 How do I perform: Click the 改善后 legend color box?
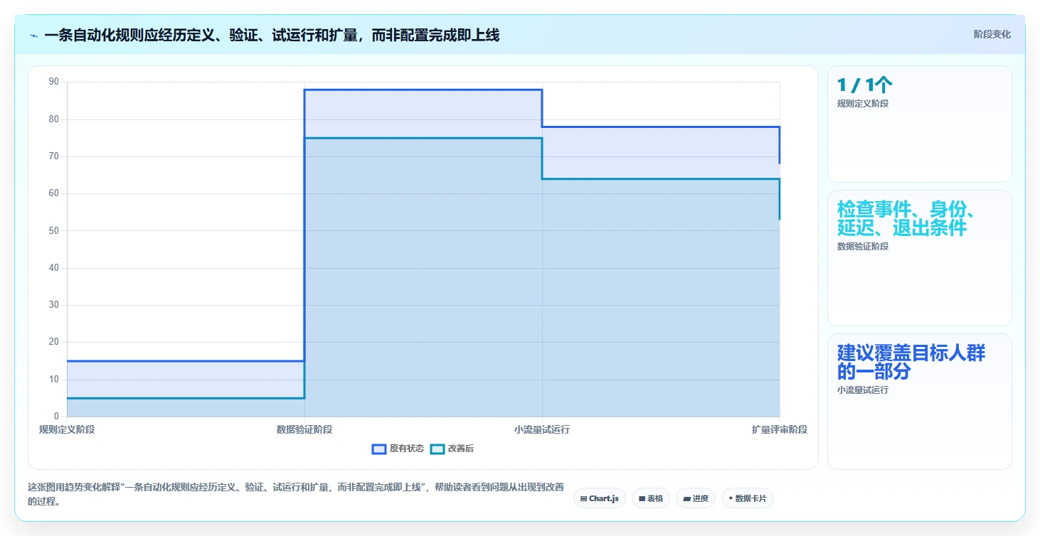[437, 449]
